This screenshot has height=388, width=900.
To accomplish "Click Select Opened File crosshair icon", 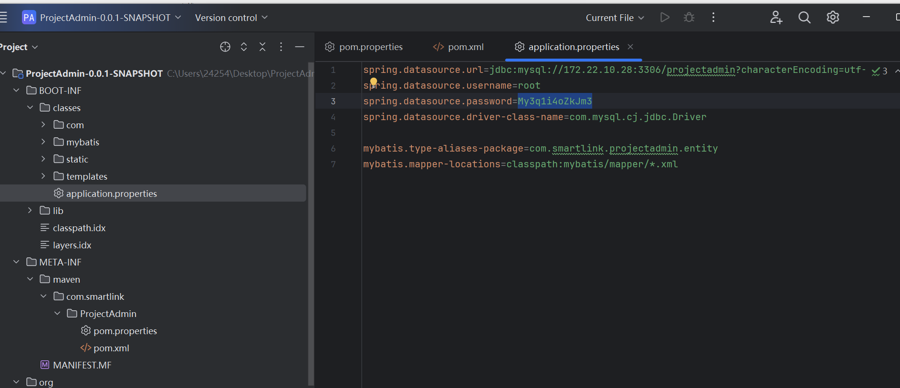I will coord(225,47).
